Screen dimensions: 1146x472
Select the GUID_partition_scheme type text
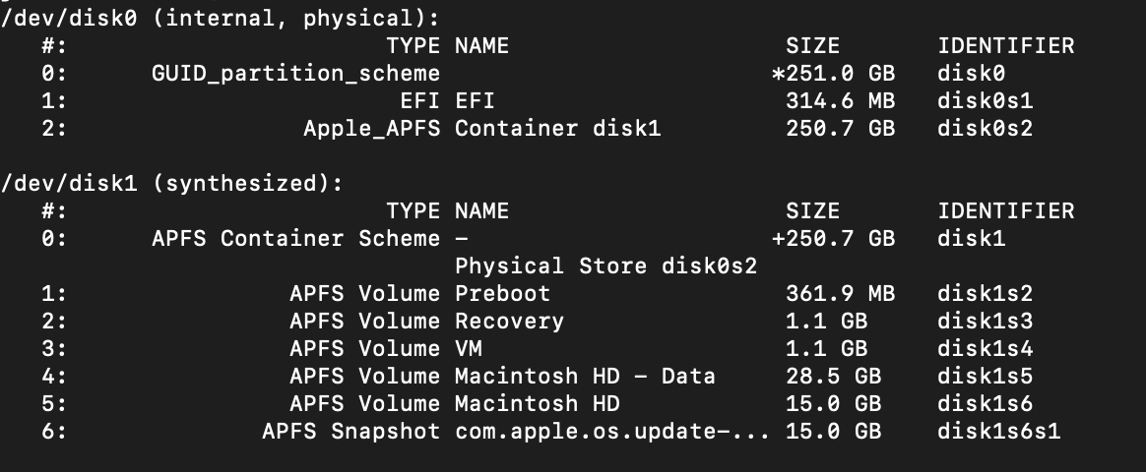(295, 73)
